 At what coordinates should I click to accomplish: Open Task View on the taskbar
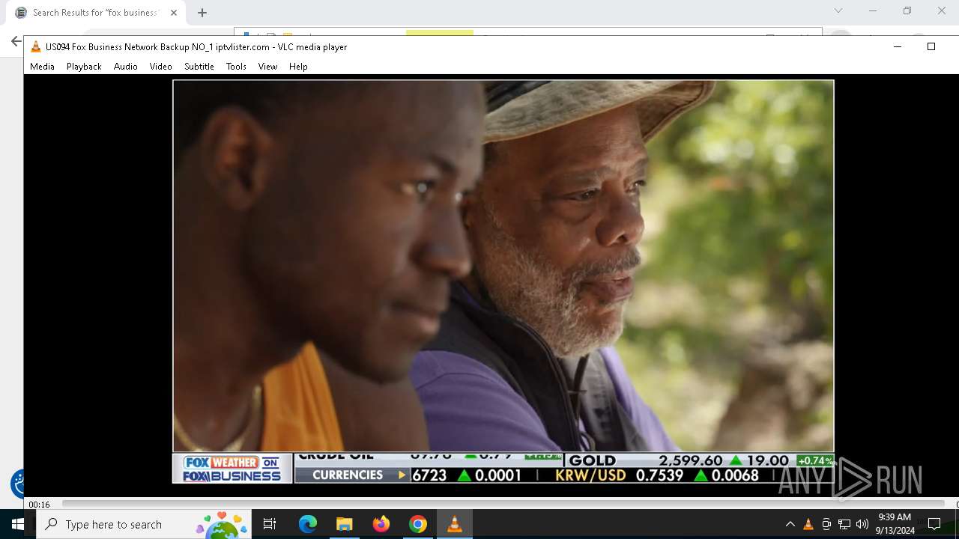(x=270, y=524)
